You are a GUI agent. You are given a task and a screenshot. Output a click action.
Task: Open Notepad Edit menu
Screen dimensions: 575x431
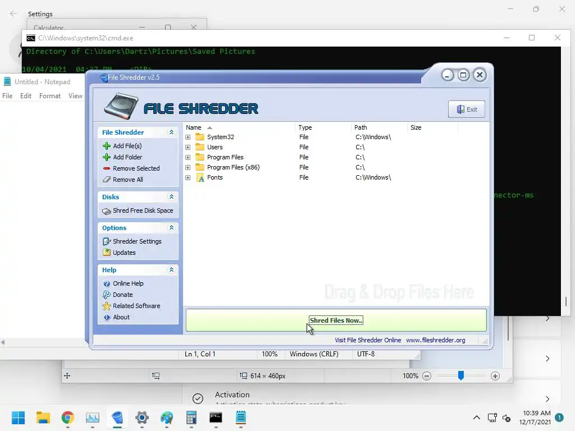point(26,96)
